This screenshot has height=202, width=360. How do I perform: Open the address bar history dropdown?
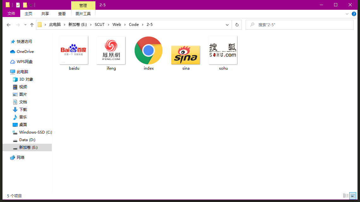pos(227,25)
